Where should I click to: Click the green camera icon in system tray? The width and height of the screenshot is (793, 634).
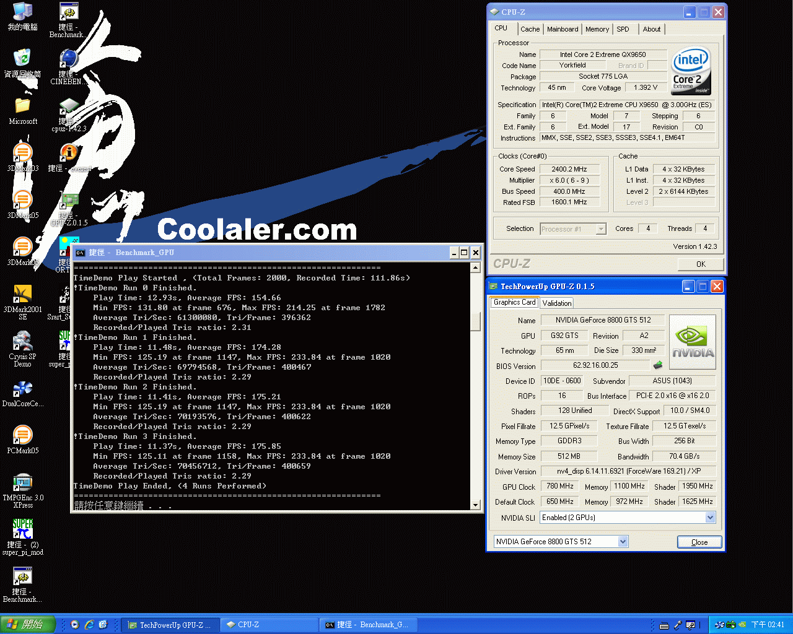point(730,625)
